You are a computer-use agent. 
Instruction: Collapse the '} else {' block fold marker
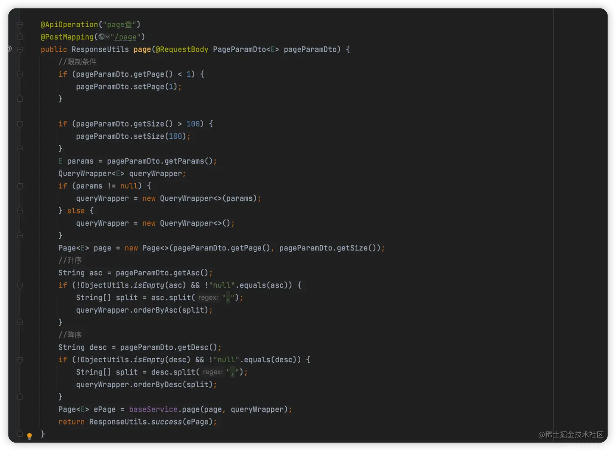(20, 211)
